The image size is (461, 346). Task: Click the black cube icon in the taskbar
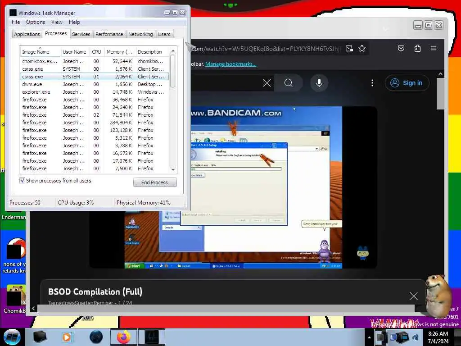point(40,337)
